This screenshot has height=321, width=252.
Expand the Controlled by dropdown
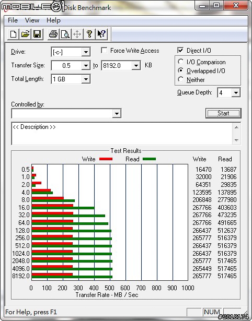coord(117,113)
